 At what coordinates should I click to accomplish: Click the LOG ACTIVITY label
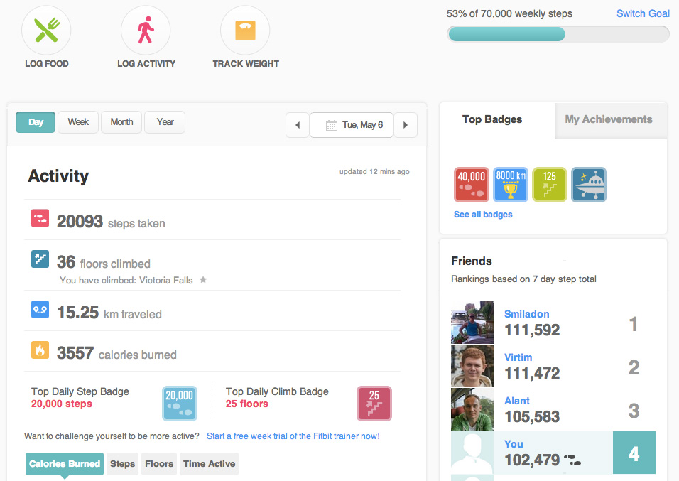[x=146, y=64]
